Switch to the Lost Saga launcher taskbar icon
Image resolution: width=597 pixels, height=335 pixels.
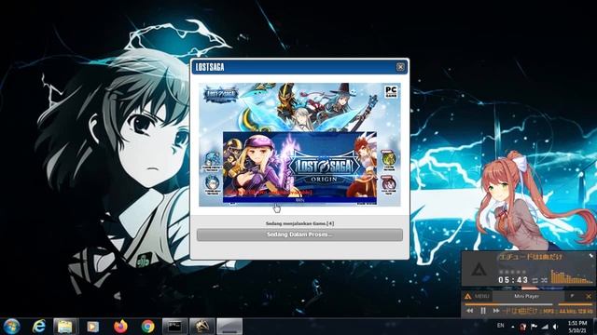(202, 327)
